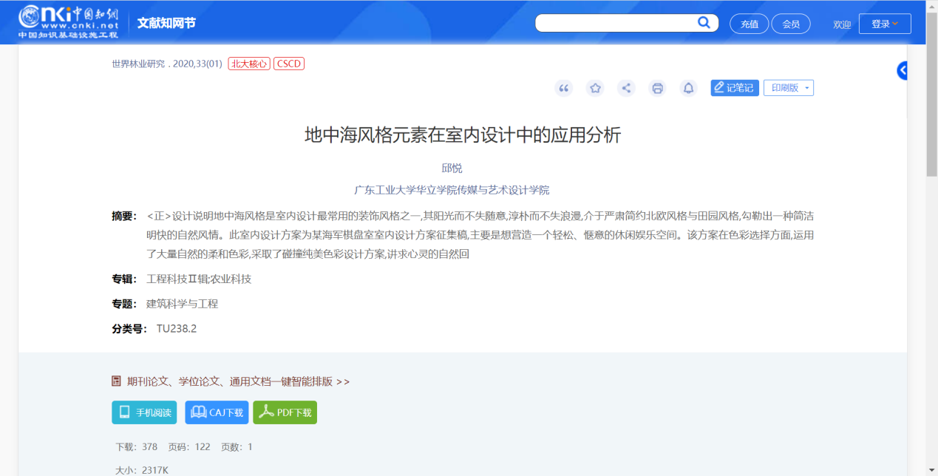Open the CNKI logo homepage
Screen dimensions: 938x476
(68, 22)
